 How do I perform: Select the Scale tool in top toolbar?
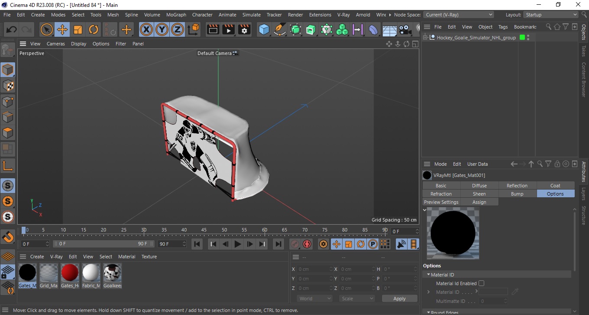pos(78,30)
